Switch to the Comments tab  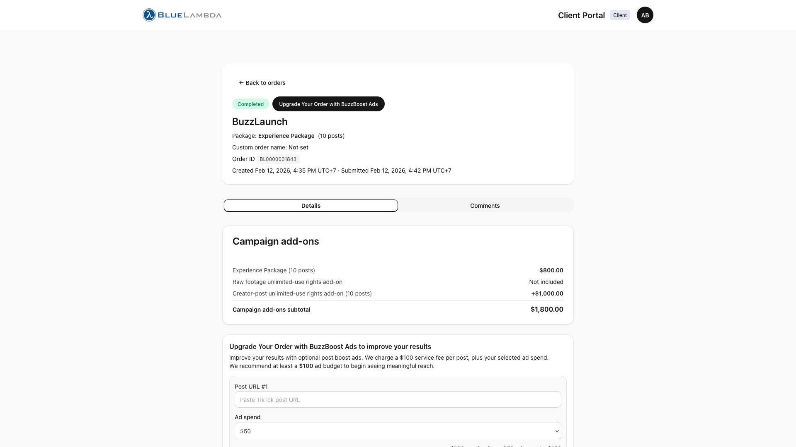click(485, 205)
